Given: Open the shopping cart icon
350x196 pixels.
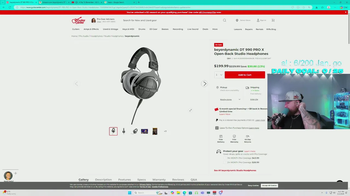Looking at the screenshot, I should (x=273, y=20).
